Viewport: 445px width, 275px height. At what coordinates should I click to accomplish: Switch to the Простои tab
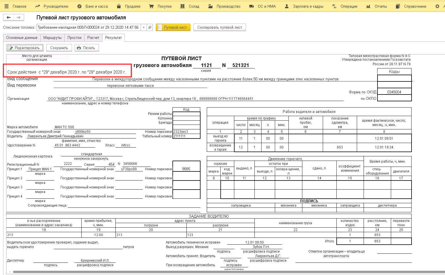(x=74, y=38)
